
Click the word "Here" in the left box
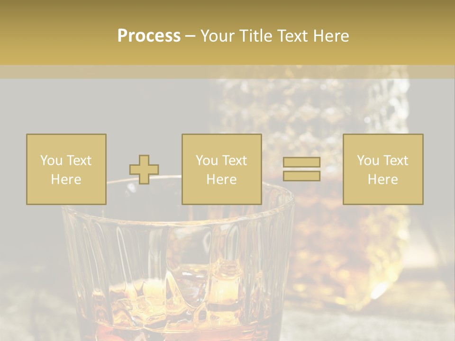pos(66,179)
